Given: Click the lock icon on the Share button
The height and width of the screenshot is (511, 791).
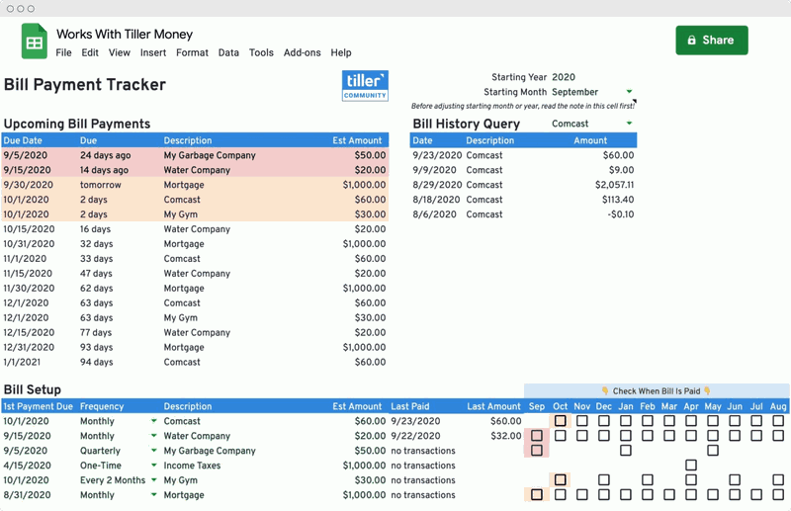Looking at the screenshot, I should [691, 40].
